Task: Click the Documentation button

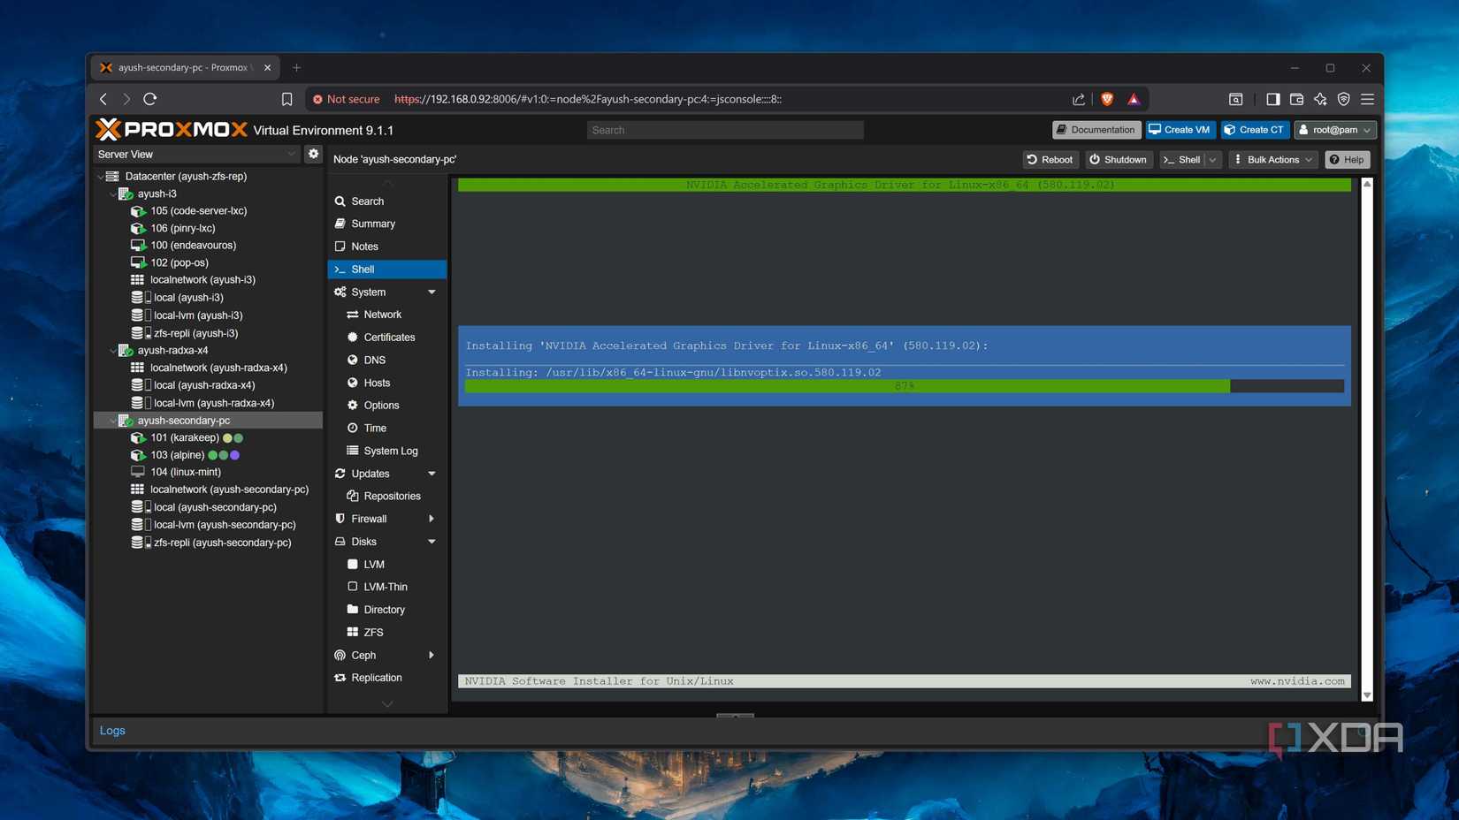Action: pyautogui.click(x=1096, y=130)
